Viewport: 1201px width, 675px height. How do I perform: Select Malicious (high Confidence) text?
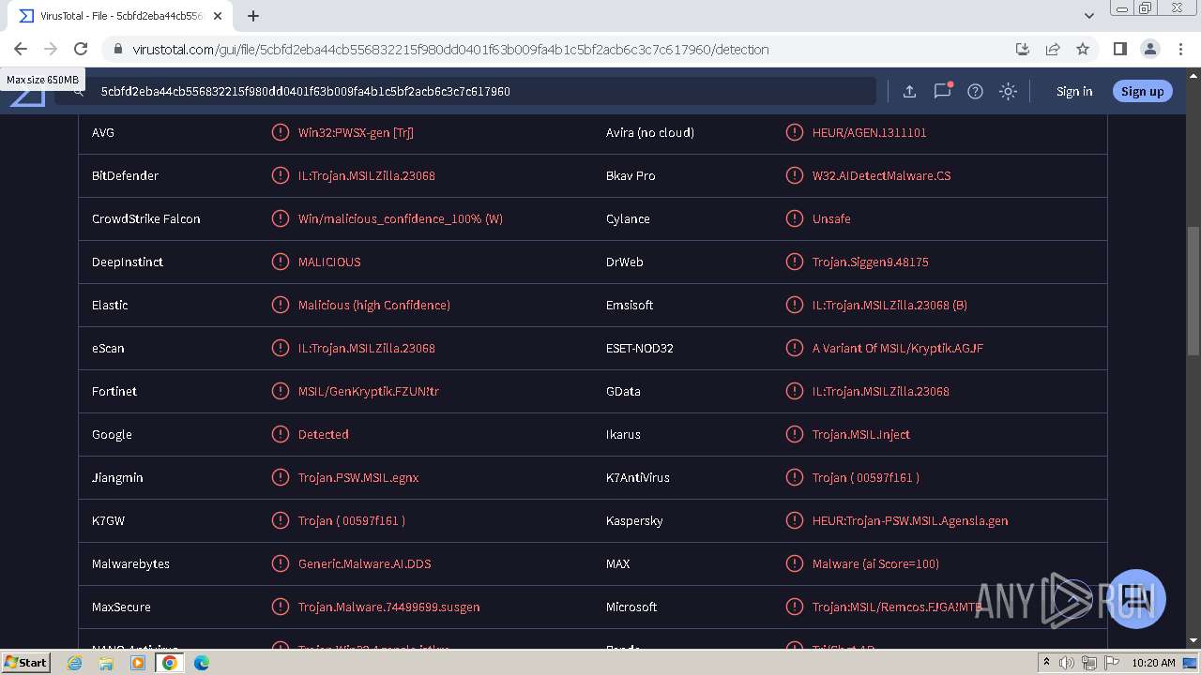pos(374,305)
